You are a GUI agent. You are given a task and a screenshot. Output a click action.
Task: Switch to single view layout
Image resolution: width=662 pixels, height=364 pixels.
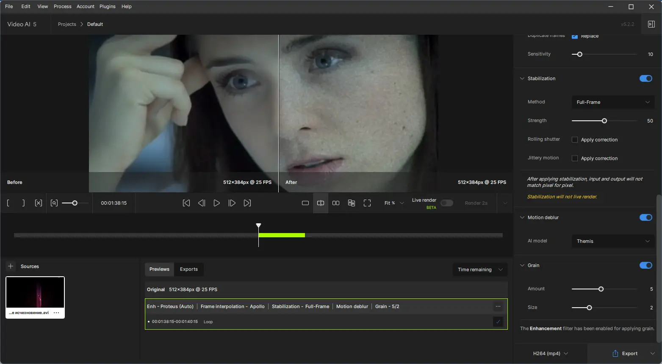[305, 203]
